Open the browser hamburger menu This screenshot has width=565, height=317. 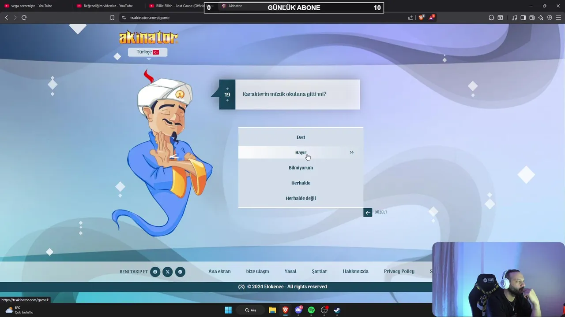[x=558, y=18]
